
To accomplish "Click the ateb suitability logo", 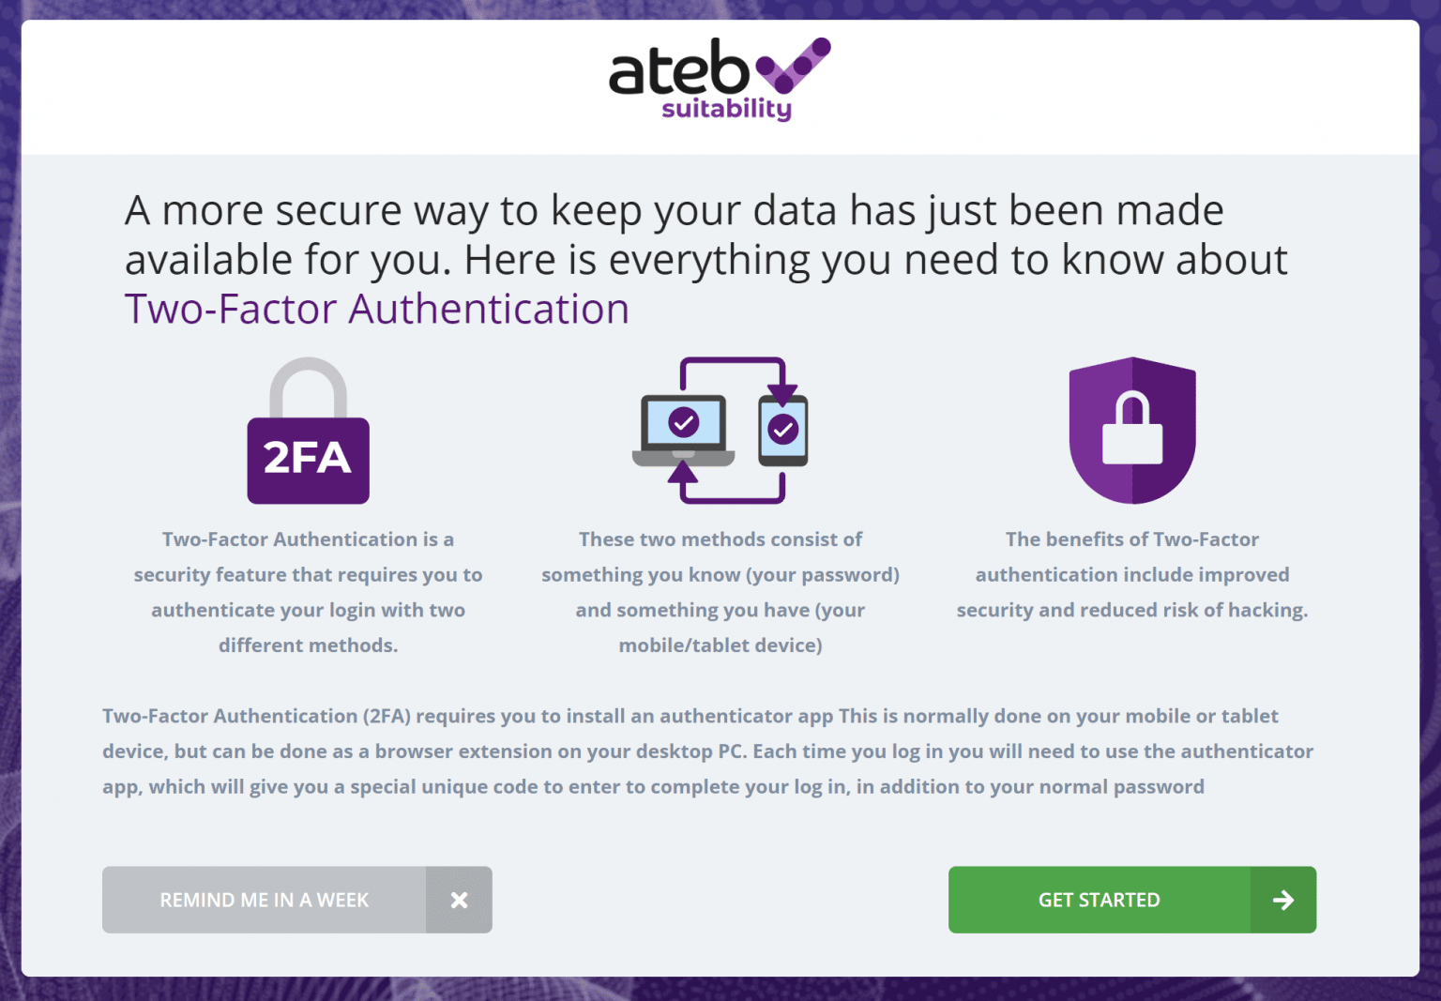I will (718, 79).
